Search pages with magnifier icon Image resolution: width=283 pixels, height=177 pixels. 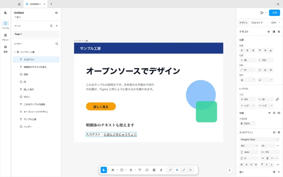click(51, 26)
